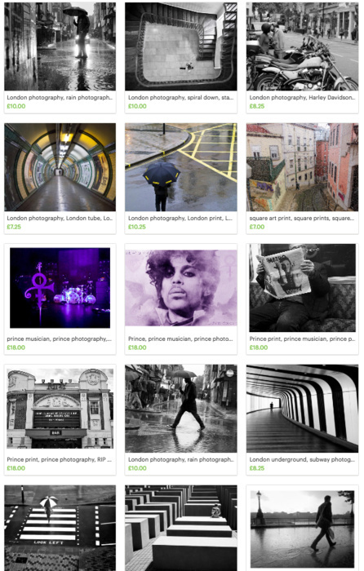View the Ritzy cinema building photo
The width and height of the screenshot is (364, 571).
pos(60,409)
